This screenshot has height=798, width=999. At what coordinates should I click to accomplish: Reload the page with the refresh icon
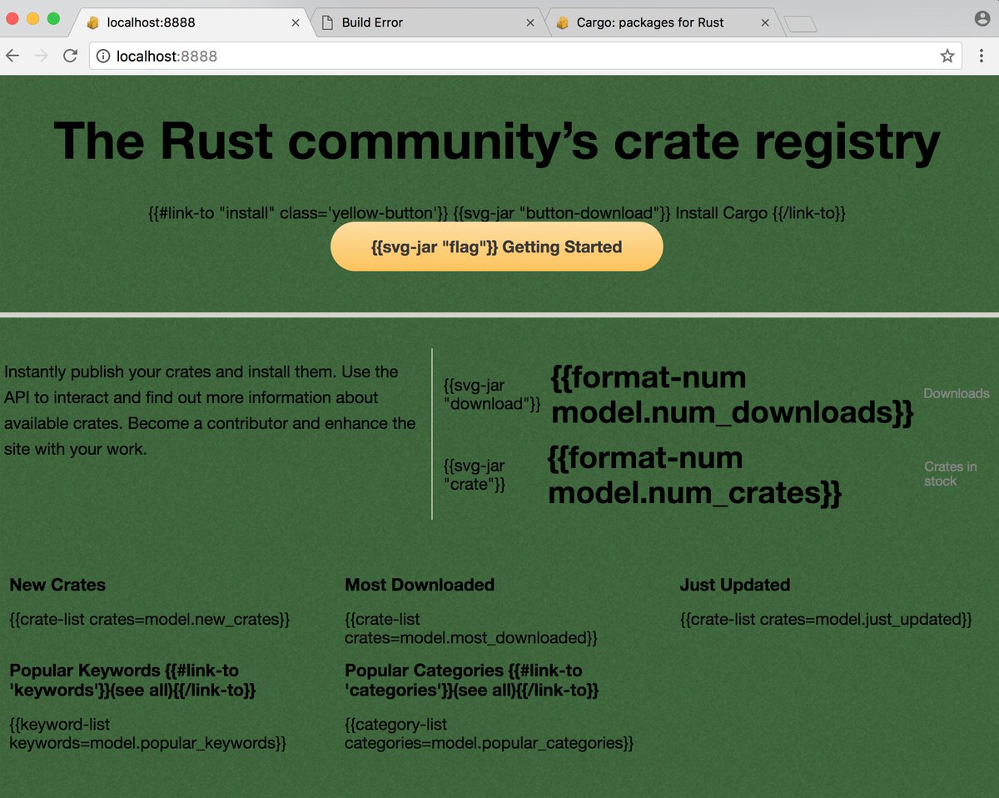70,56
